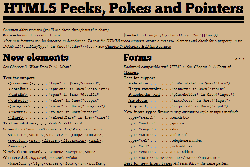This screenshot has width=250, height=167.
Task: Open the <figure> element link
Action: tap(50, 141)
